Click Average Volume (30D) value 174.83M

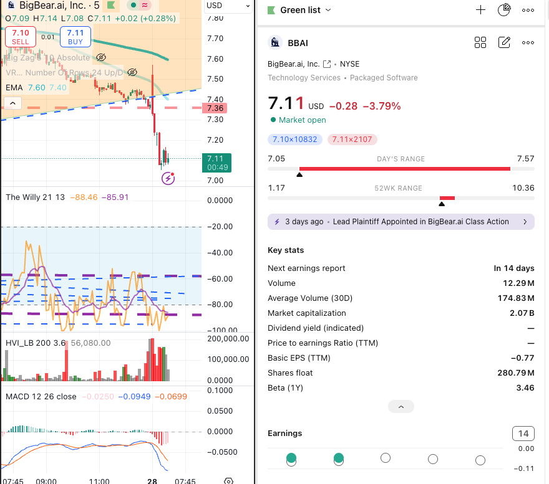pos(516,298)
